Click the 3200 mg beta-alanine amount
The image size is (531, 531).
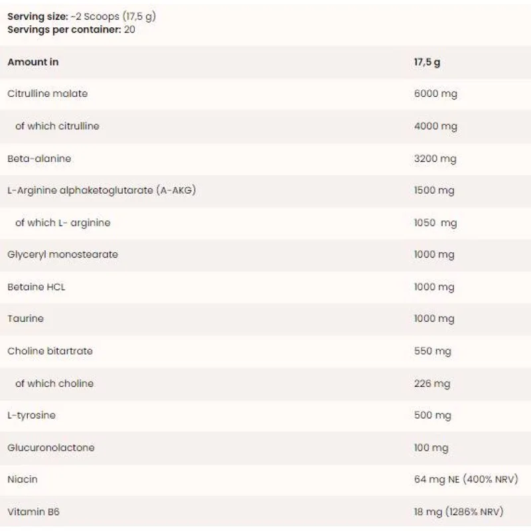pyautogui.click(x=435, y=159)
